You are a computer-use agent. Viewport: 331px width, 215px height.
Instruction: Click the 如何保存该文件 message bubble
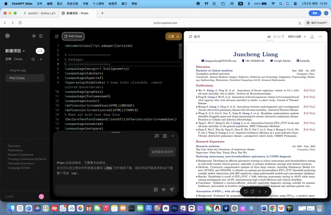(x=162, y=152)
